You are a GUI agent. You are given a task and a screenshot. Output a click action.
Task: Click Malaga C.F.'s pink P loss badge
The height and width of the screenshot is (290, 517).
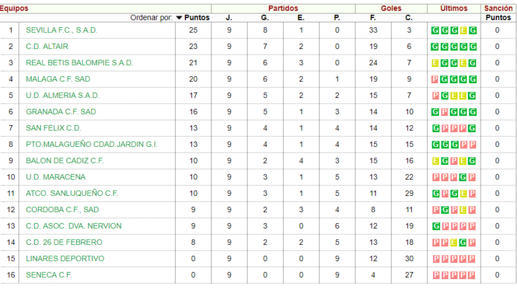click(435, 79)
